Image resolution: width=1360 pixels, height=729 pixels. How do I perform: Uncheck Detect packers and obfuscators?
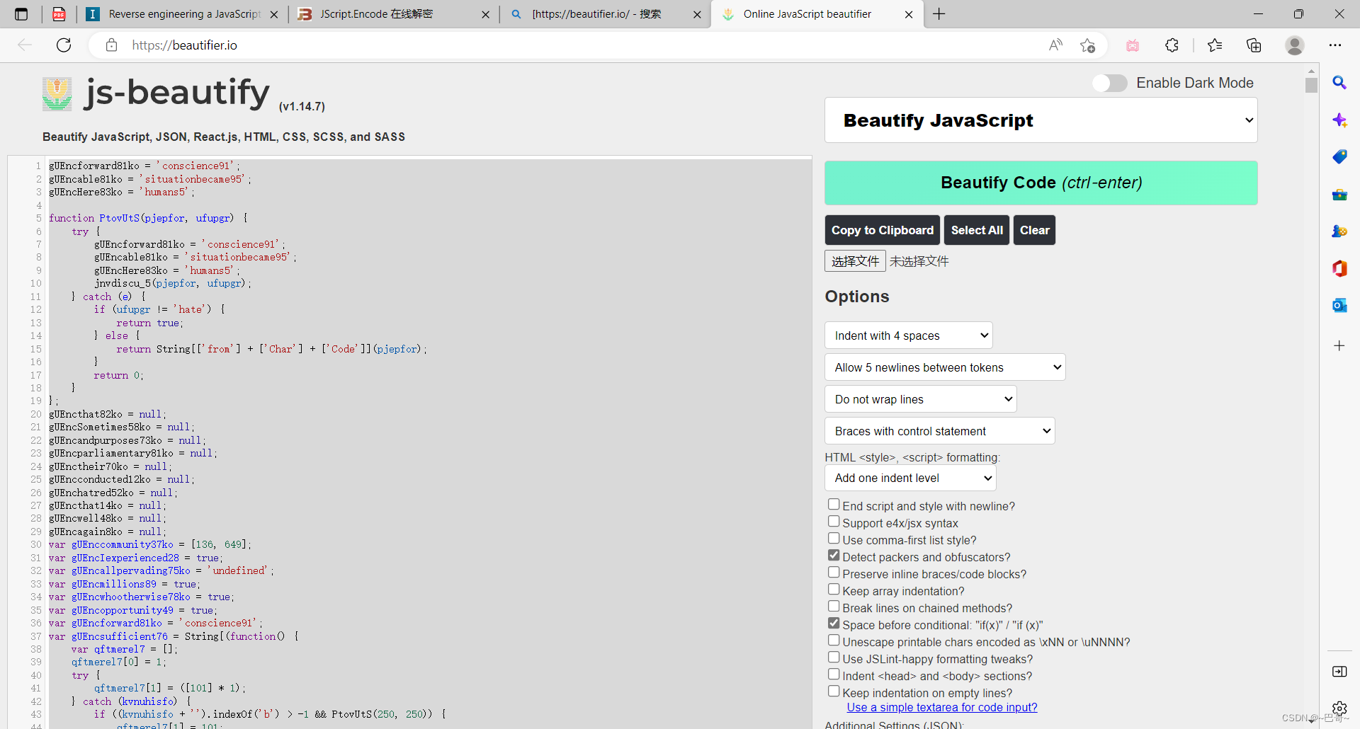[834, 556]
